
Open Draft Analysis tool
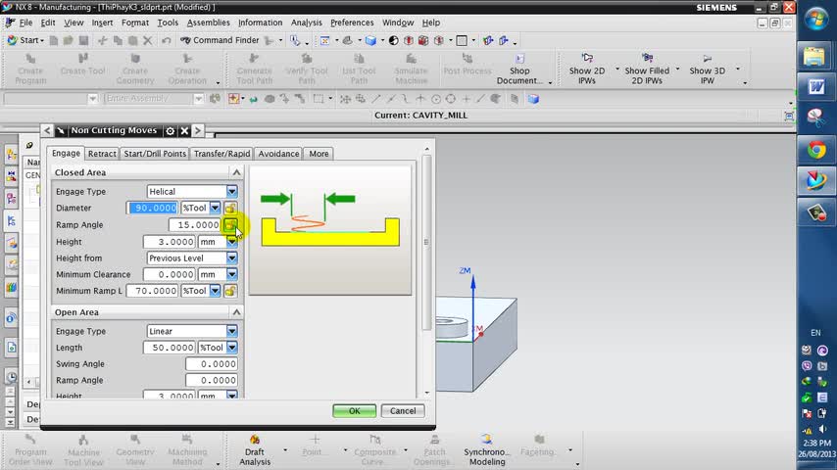click(x=255, y=450)
